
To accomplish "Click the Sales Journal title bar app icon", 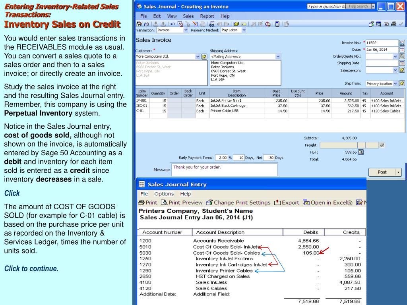I will (x=140, y=6).
